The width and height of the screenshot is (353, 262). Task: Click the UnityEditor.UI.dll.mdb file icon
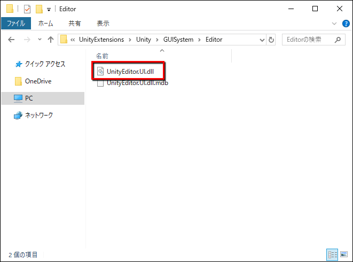tap(100, 83)
